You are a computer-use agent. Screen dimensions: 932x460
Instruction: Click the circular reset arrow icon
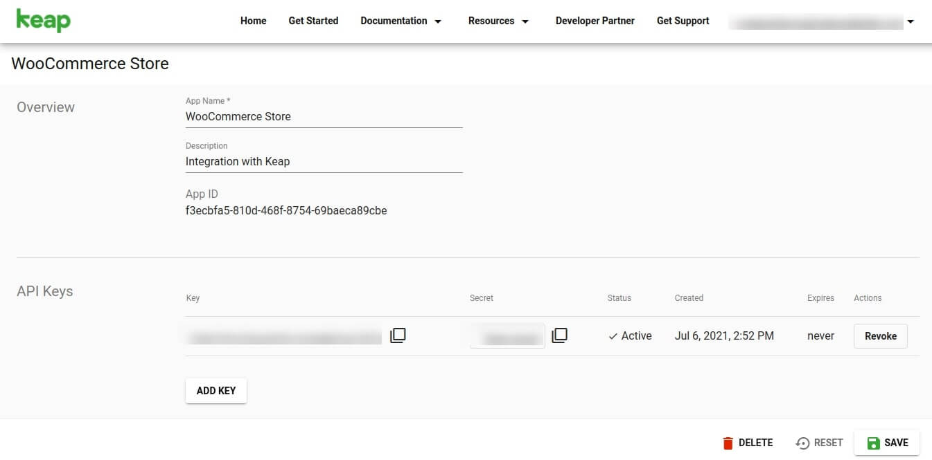(x=804, y=442)
